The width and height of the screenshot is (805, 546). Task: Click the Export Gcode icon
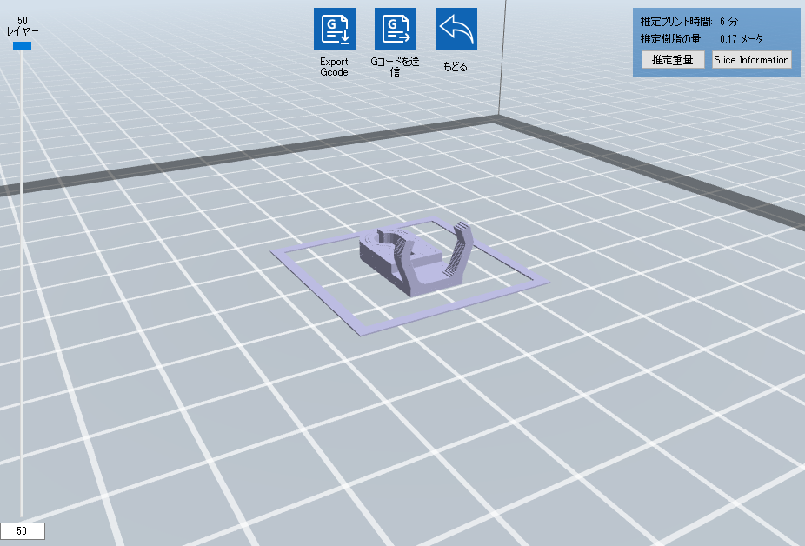[x=334, y=29]
